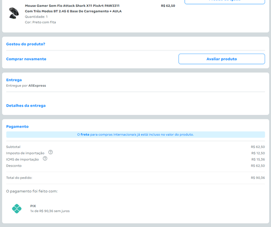Open Detalhes da entrega
271x227 pixels.
26,106
